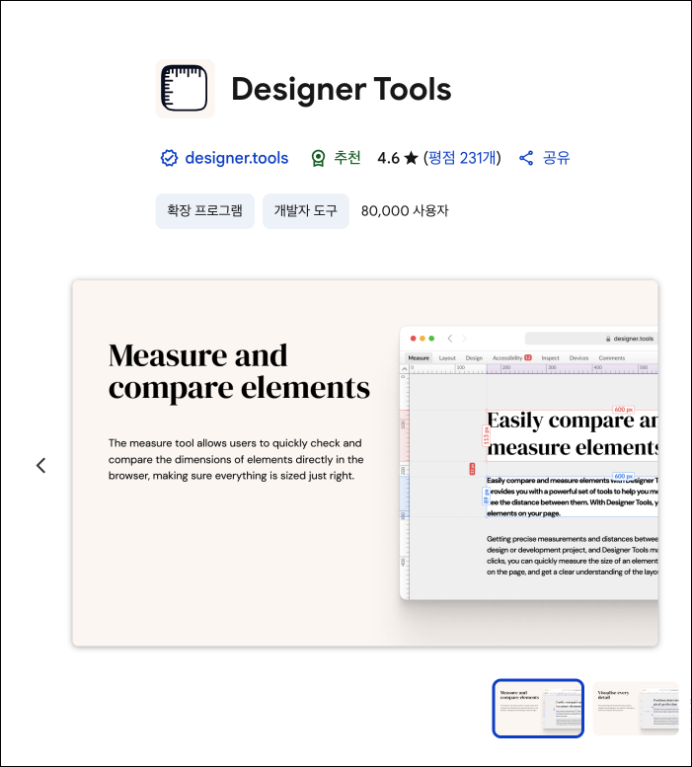
Task: Click the green featured award badge
Action: (318, 158)
